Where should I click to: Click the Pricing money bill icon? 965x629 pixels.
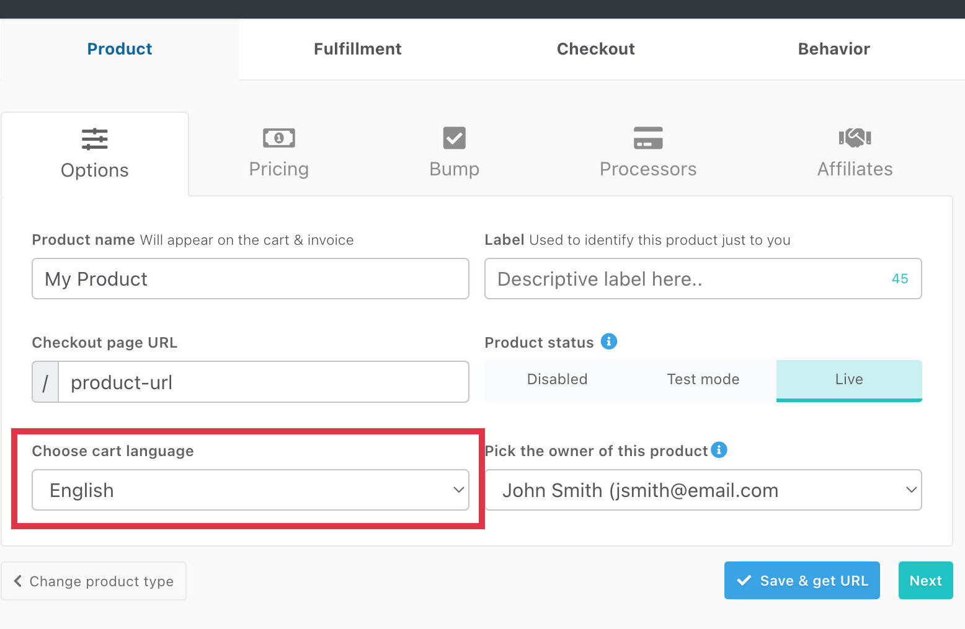[x=278, y=138]
